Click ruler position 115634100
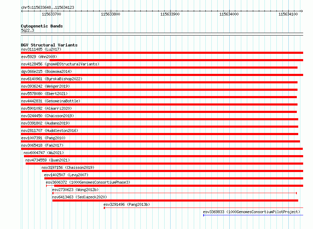Screen dimensions: 313x229 (x=288, y=14)
